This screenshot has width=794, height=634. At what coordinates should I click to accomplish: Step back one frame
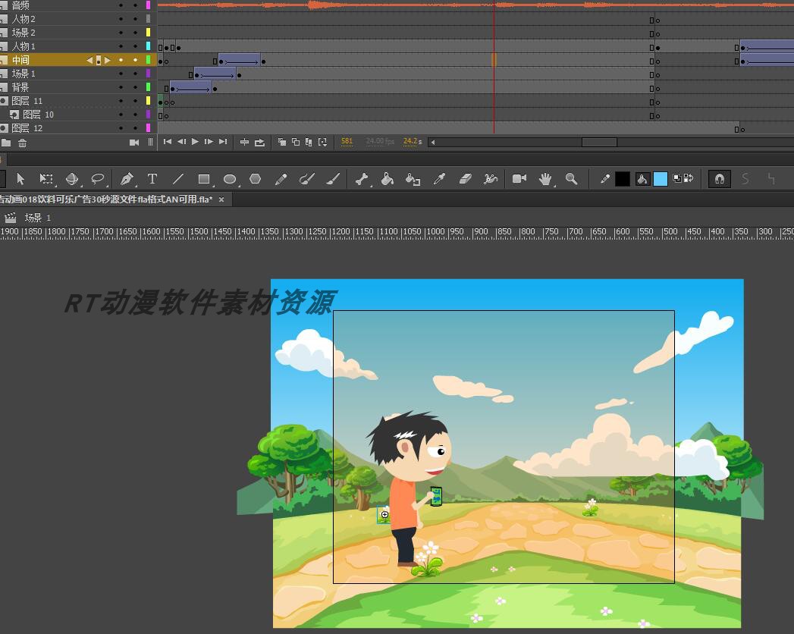181,142
